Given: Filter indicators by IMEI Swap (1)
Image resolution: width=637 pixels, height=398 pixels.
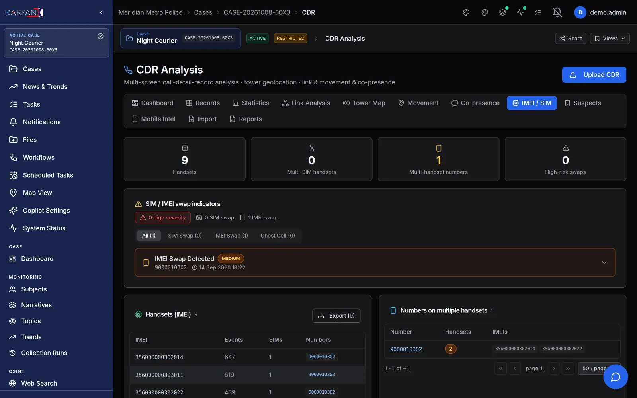Looking at the screenshot, I should 231,236.
